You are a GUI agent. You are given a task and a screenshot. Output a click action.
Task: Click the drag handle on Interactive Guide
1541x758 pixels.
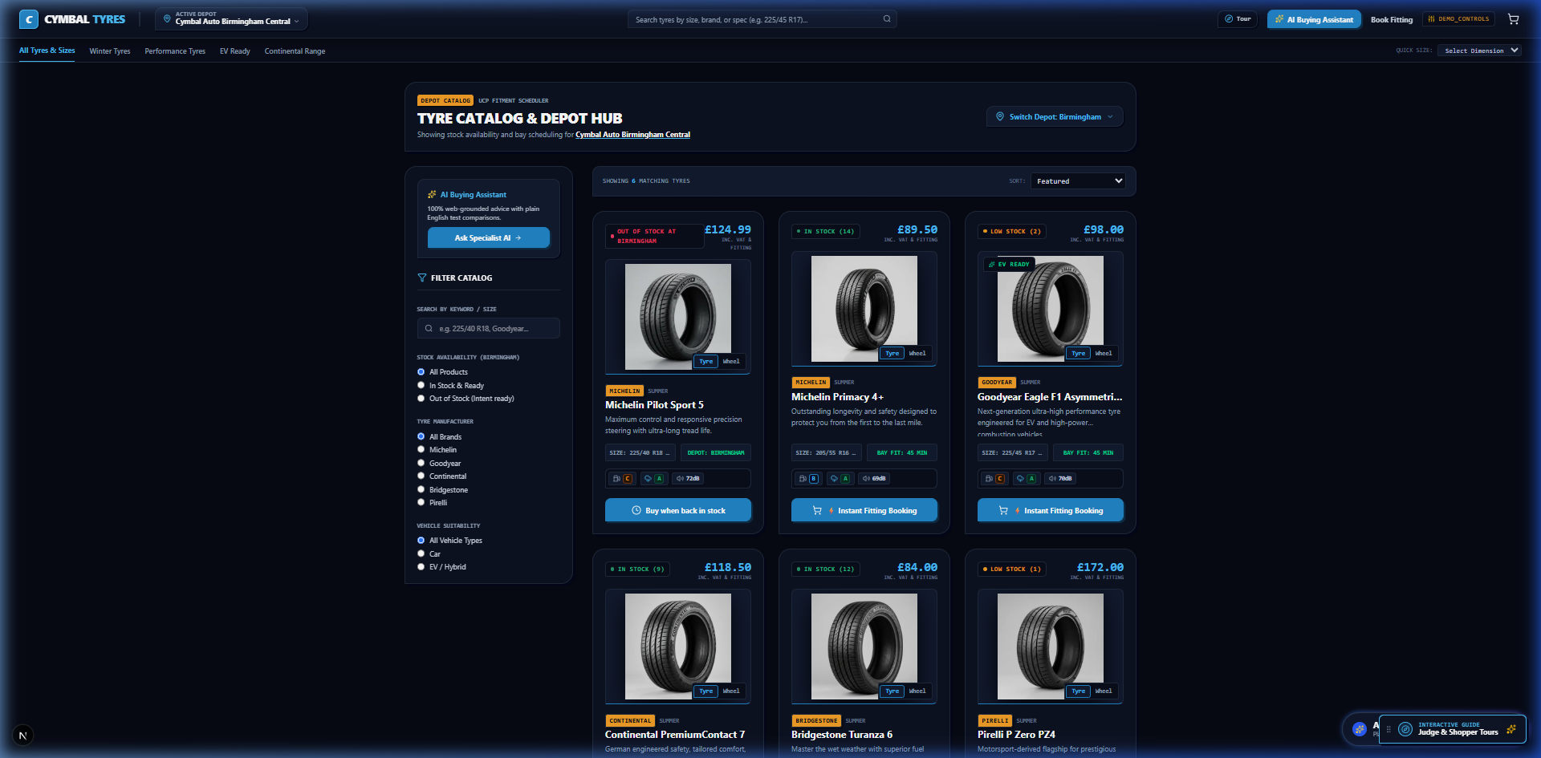(x=1389, y=729)
